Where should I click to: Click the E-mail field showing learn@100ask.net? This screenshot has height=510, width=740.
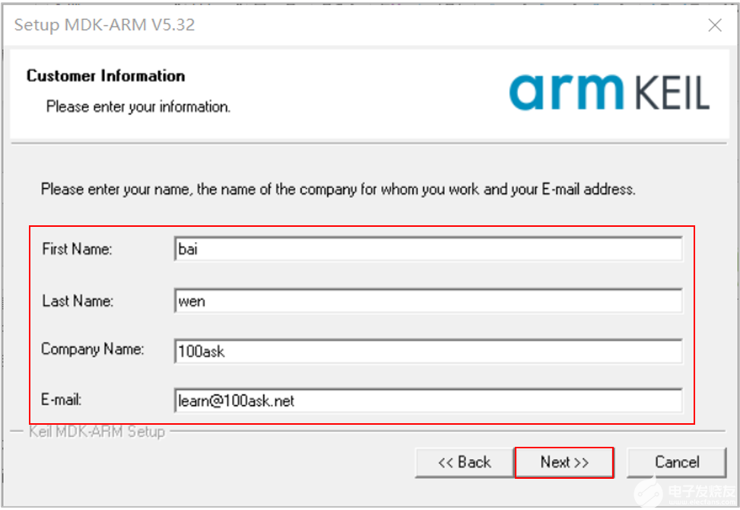(427, 400)
